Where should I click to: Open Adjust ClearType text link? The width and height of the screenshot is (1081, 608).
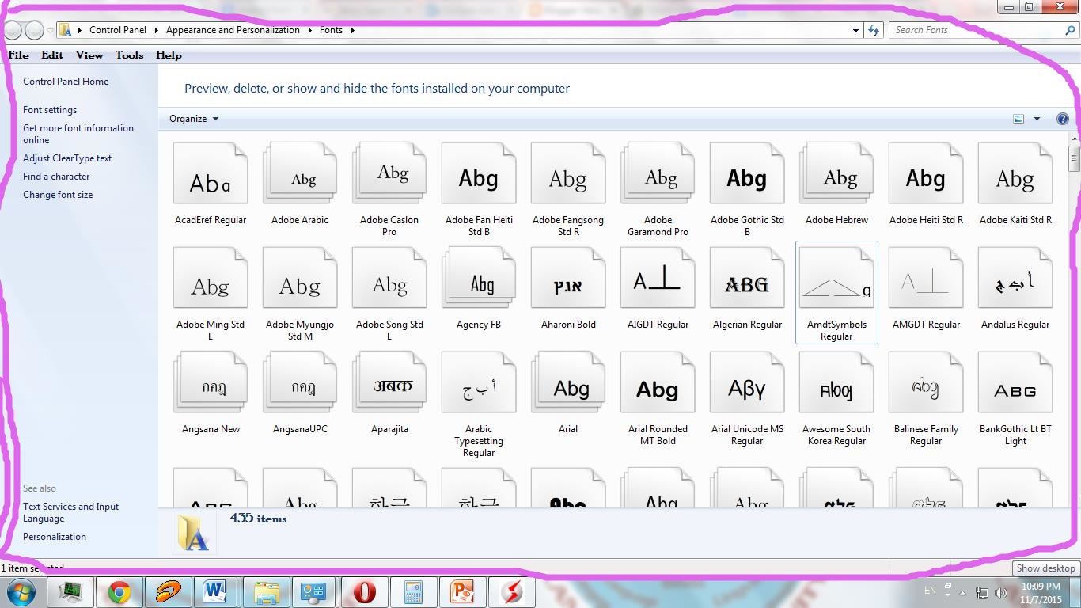tap(67, 158)
